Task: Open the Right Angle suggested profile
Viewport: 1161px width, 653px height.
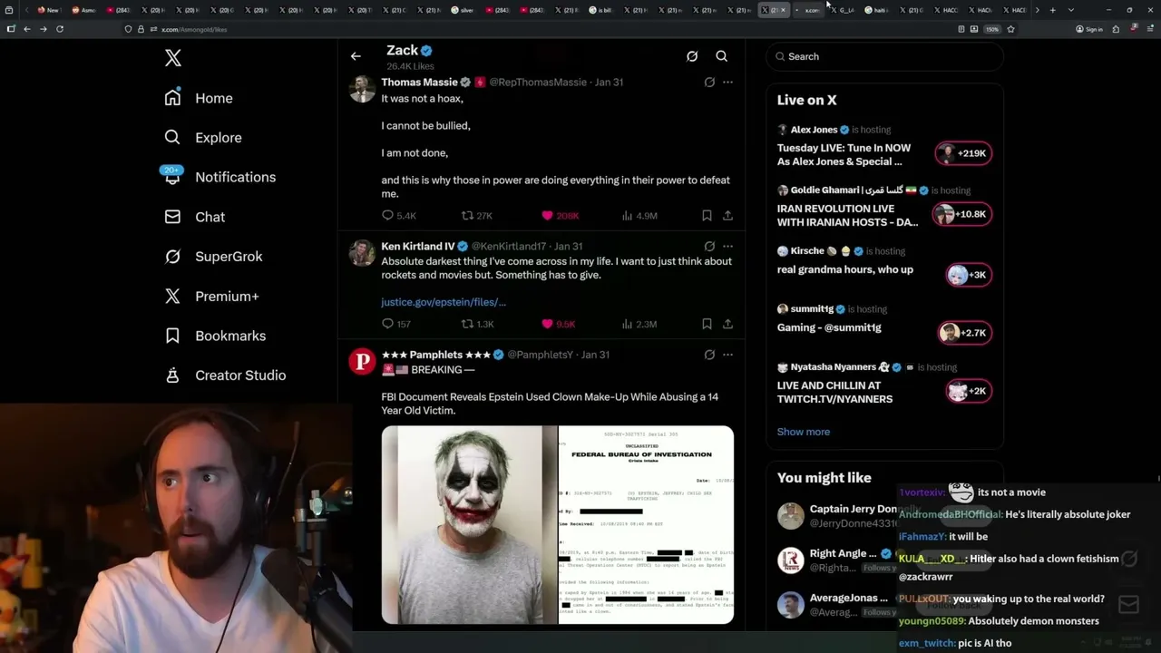Action: point(836,560)
